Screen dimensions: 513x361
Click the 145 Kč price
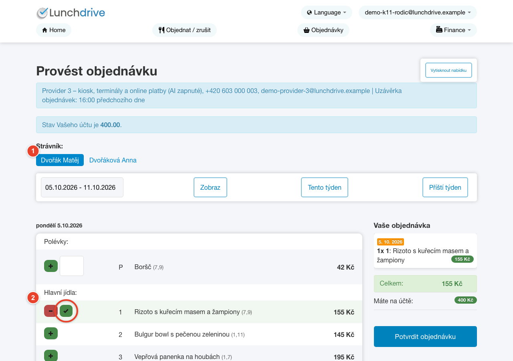coord(344,335)
